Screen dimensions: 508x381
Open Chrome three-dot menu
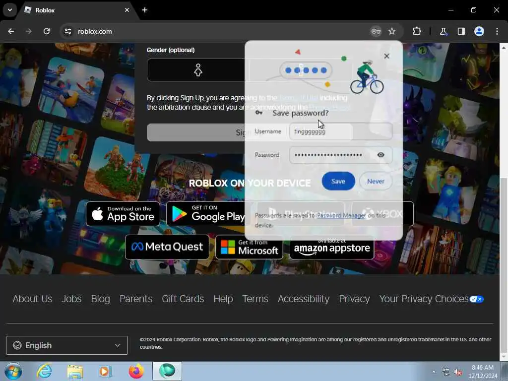(497, 31)
